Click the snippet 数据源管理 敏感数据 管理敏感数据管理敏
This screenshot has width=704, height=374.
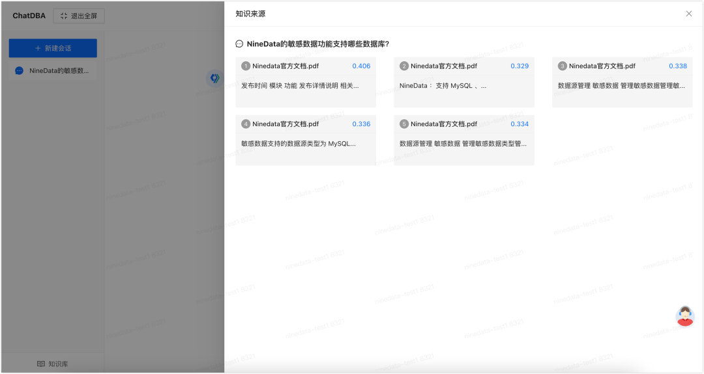(621, 86)
